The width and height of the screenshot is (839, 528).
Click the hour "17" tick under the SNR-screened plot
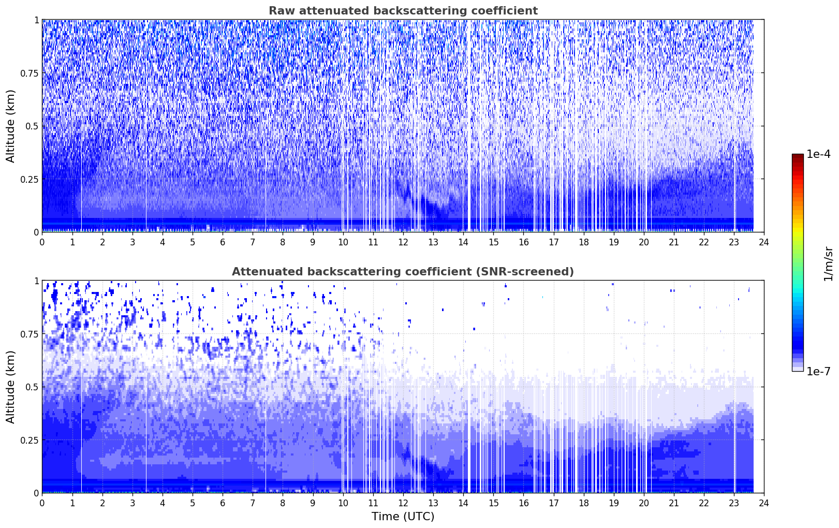click(x=553, y=503)
